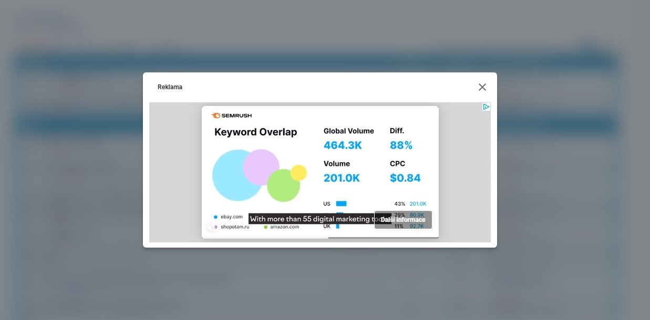
Task: Click the purple overlap circle
Action: [x=261, y=164]
